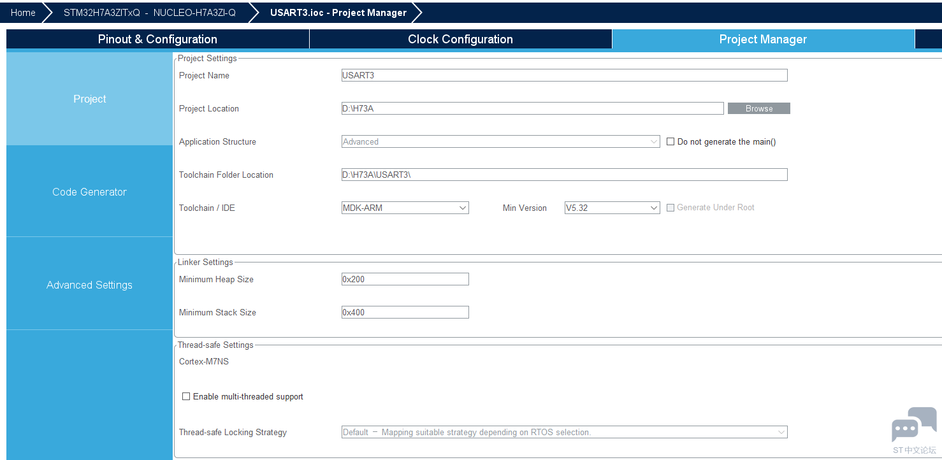Open the Min Version dropdown
The image size is (942, 460).
click(x=612, y=208)
